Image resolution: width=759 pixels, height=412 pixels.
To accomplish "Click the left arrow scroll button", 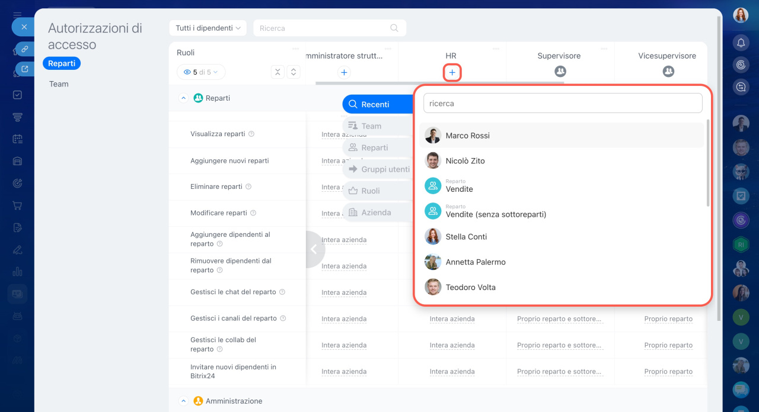I will (x=314, y=249).
